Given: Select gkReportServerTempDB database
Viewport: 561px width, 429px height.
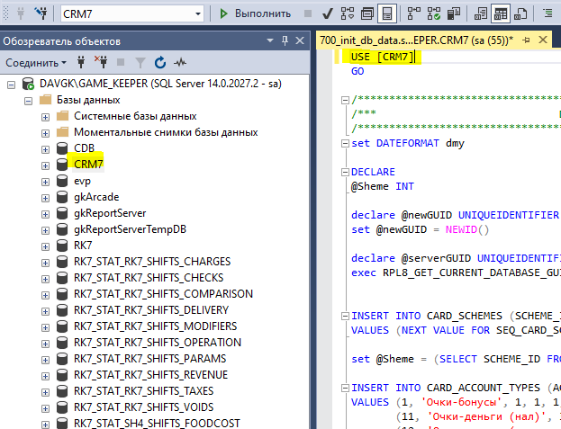Looking at the screenshot, I should [130, 229].
